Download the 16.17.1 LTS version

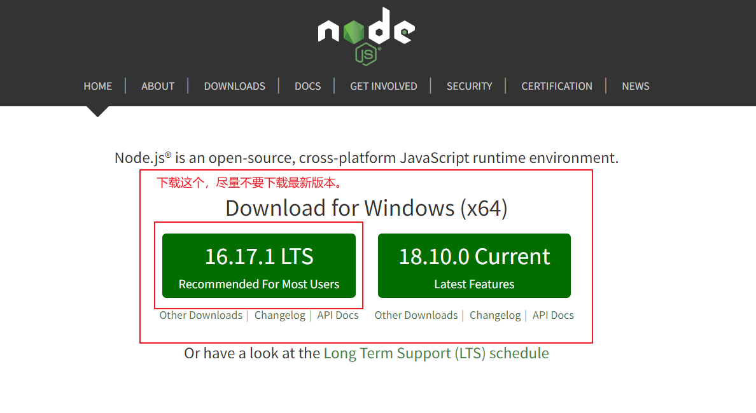coord(259,265)
